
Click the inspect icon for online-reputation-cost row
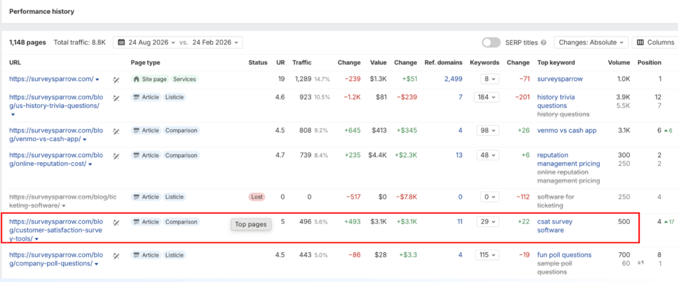116,156
